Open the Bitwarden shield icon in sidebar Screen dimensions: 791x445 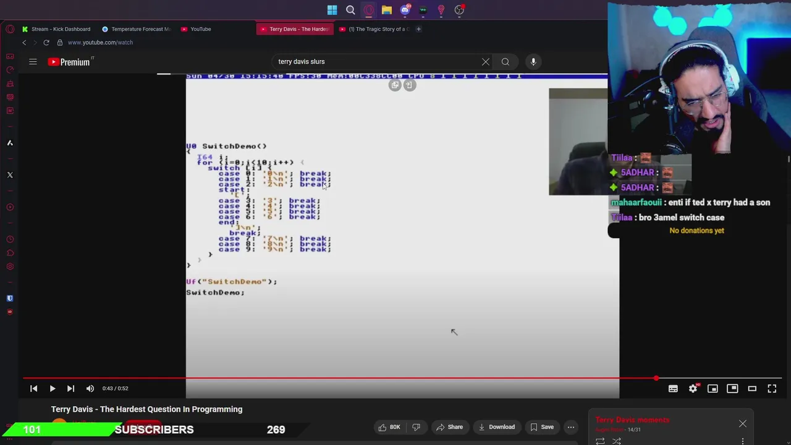click(10, 298)
